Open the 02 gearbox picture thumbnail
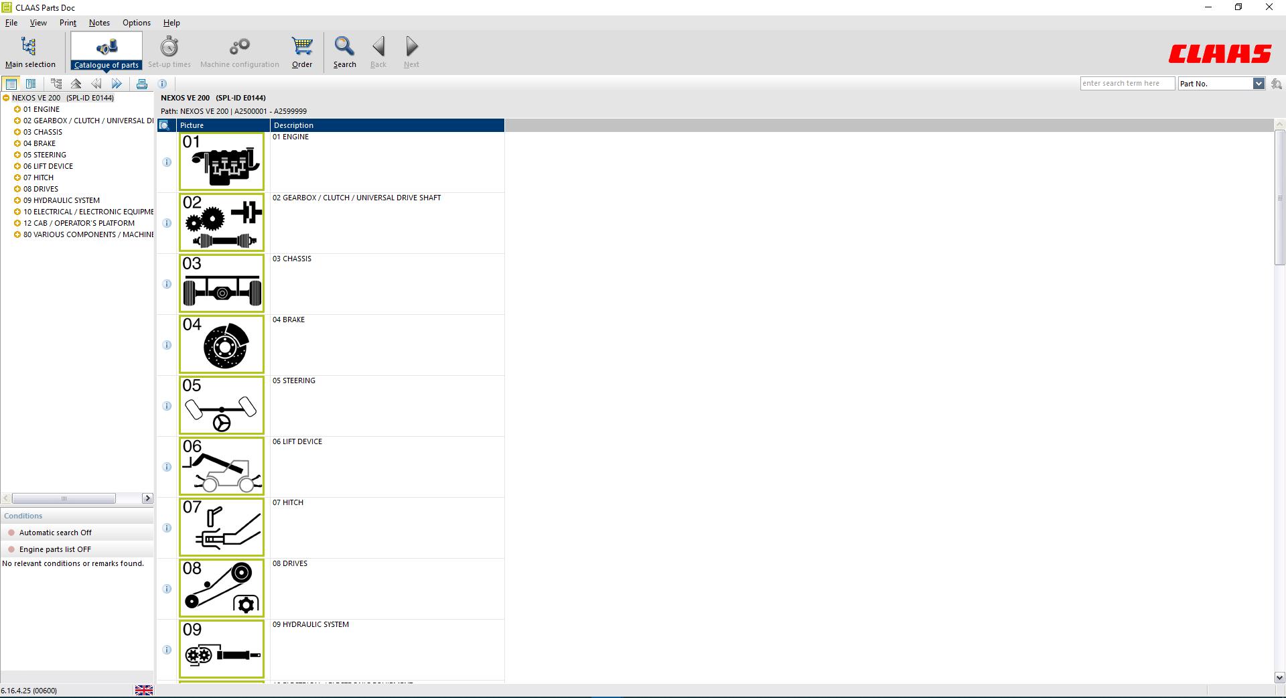This screenshot has height=698, width=1286. 222,222
